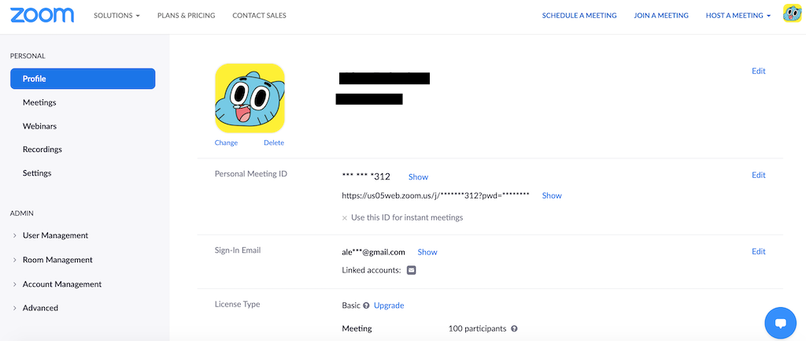The width and height of the screenshot is (806, 341).
Task: Open Meetings in the sidebar
Action: 39,102
